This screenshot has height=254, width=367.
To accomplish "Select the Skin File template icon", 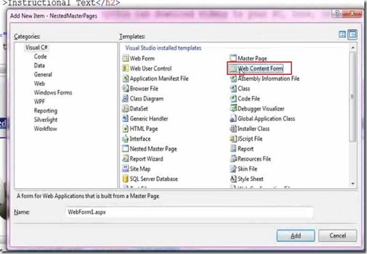I will coord(233,168).
